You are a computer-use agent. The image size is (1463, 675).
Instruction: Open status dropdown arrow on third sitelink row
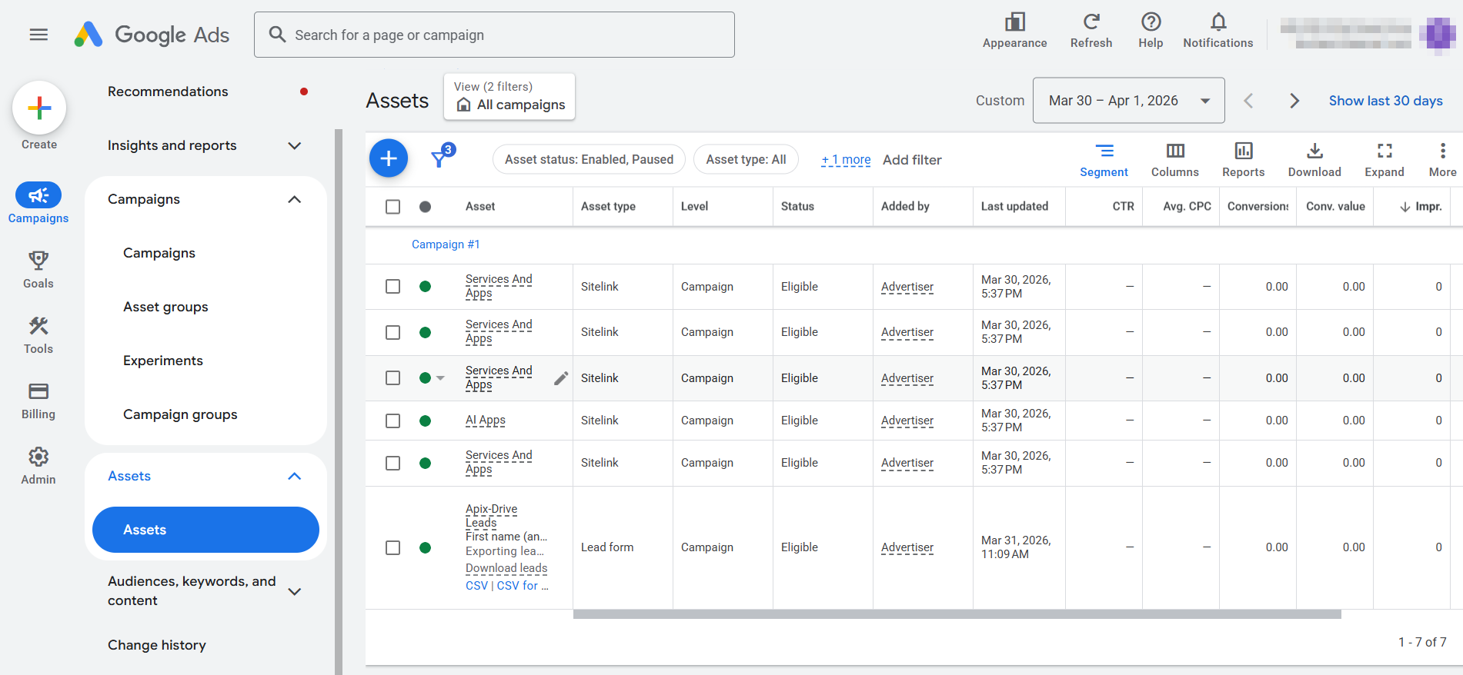click(x=440, y=378)
